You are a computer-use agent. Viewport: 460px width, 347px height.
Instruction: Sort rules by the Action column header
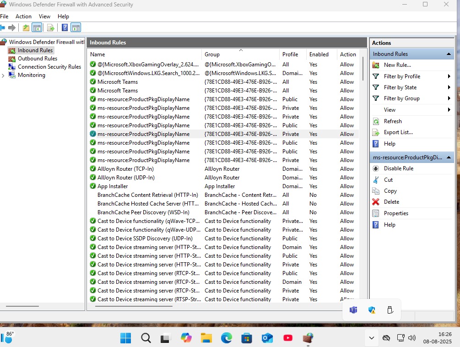point(348,54)
